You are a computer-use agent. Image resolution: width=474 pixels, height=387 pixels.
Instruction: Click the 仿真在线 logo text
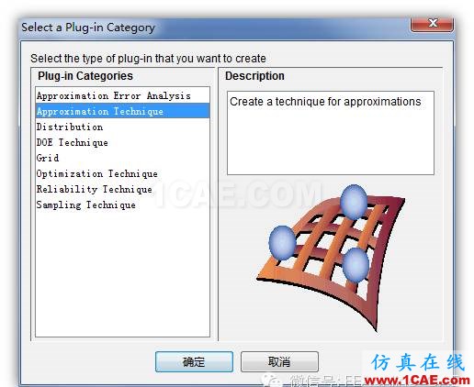pyautogui.click(x=418, y=362)
